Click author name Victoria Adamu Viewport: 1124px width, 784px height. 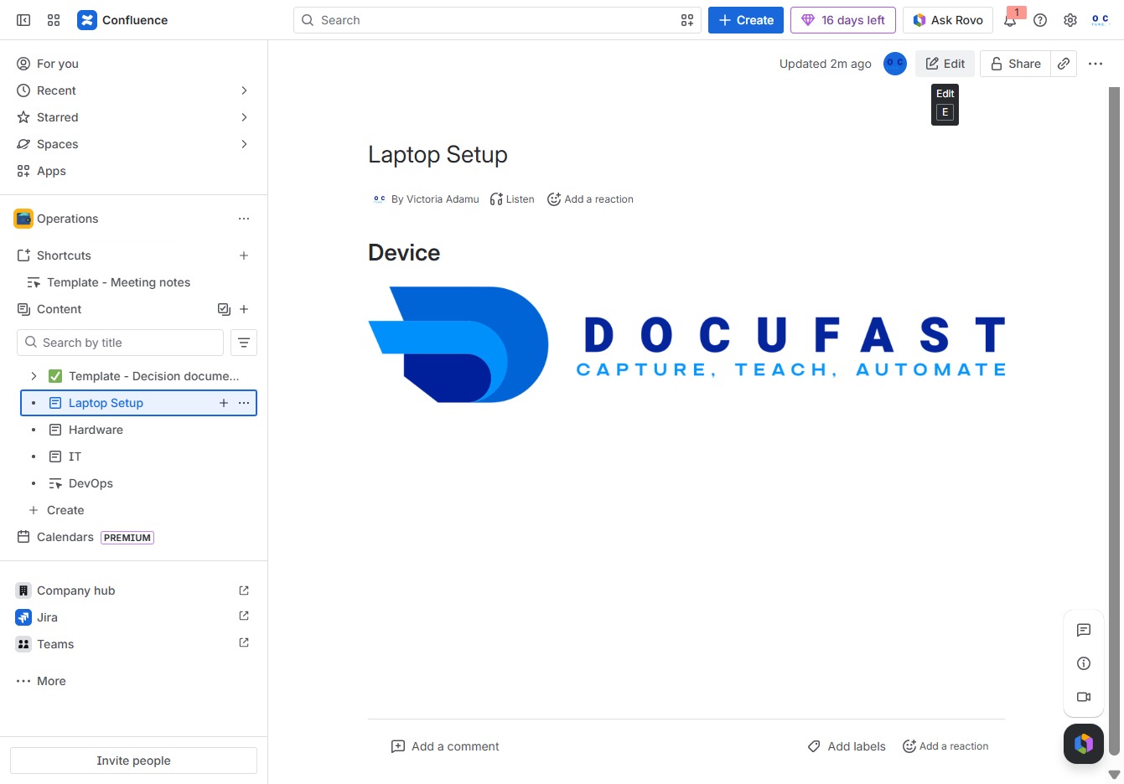click(443, 199)
